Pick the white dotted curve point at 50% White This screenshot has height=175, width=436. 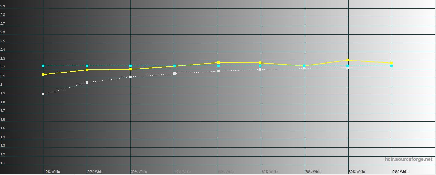[x=218, y=71]
